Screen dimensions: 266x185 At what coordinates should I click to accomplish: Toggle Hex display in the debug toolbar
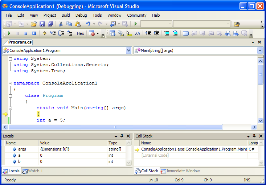tap(81, 34)
